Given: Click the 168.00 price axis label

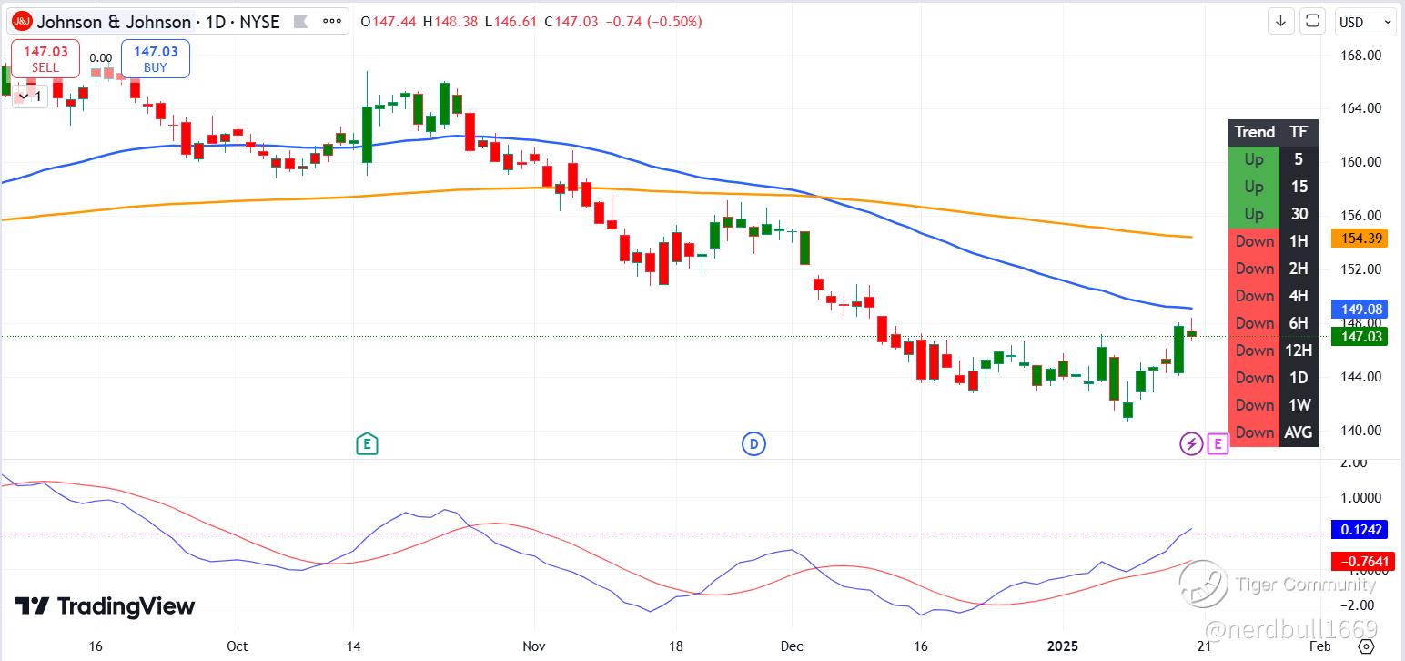Looking at the screenshot, I should coord(1362,56).
